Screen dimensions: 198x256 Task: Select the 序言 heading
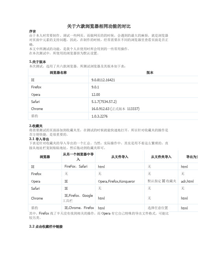(x=32, y=31)
